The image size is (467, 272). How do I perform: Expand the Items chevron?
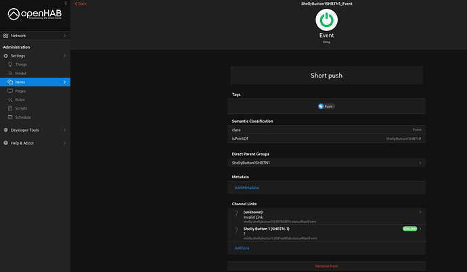click(x=64, y=82)
